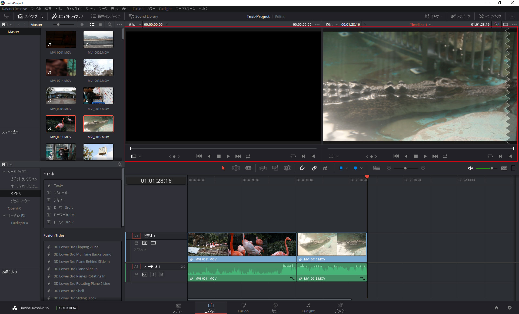Toggle position lock icon in toolbar
The width and height of the screenshot is (519, 314).
click(x=325, y=168)
